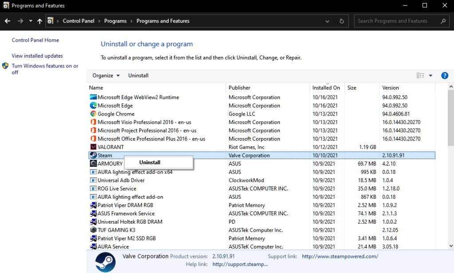Viewport: 454px width, 273px height.
Task: Click the Search Programs and Features box
Action: pyautogui.click(x=397, y=21)
